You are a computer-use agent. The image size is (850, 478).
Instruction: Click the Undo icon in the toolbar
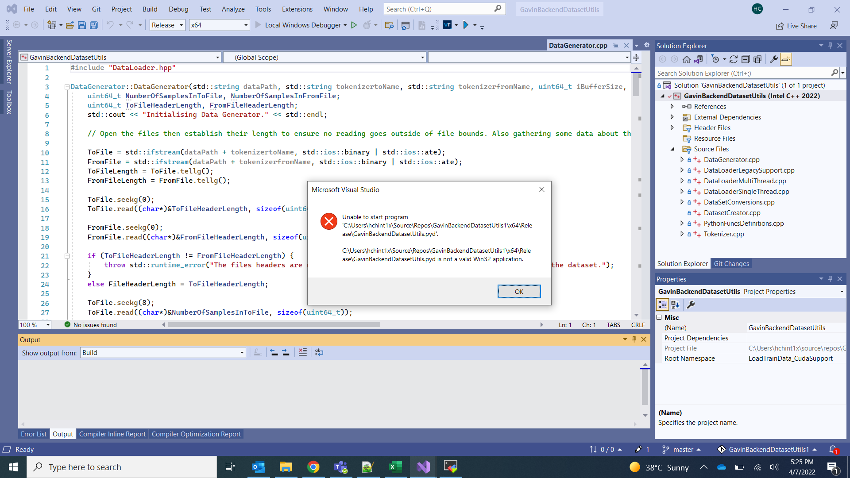click(x=110, y=25)
